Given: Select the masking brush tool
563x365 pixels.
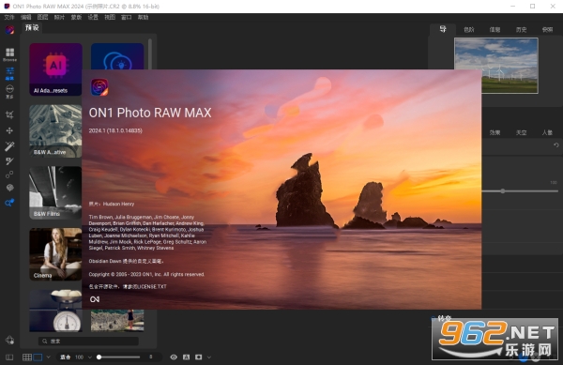Looking at the screenshot, I should 9,160.
